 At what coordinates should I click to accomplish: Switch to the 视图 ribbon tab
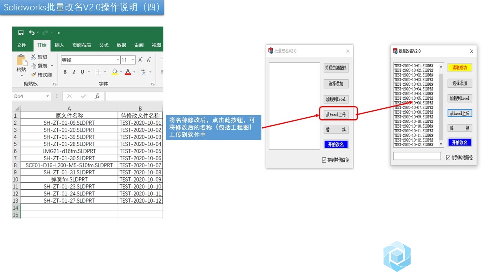(x=156, y=45)
